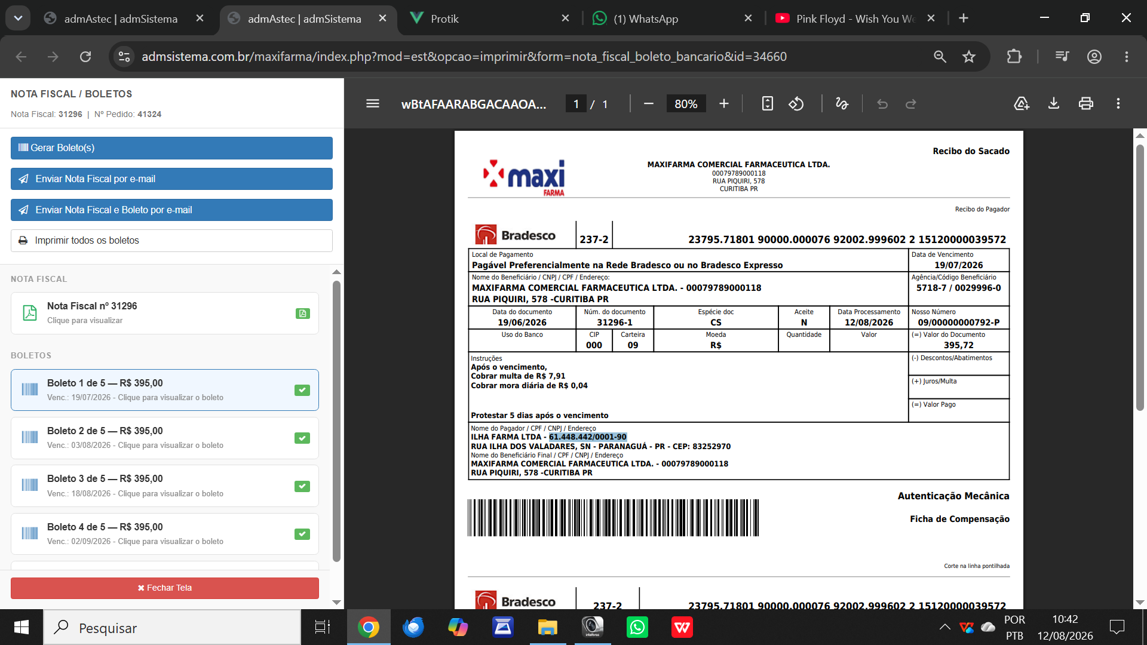This screenshot has height=645, width=1147.
Task: Click the linha digitável number at top
Action: [x=847, y=239]
